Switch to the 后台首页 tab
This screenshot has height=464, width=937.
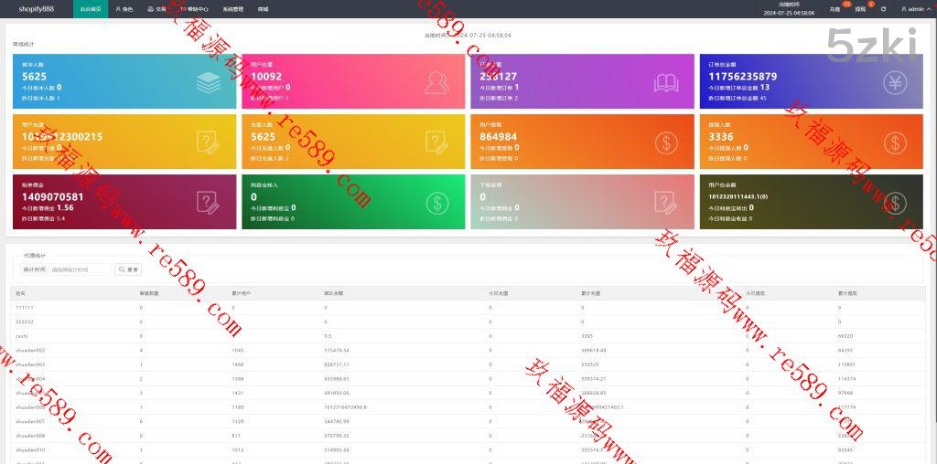[91, 9]
